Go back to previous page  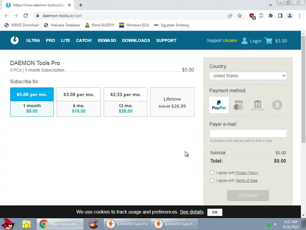coord(7,16)
